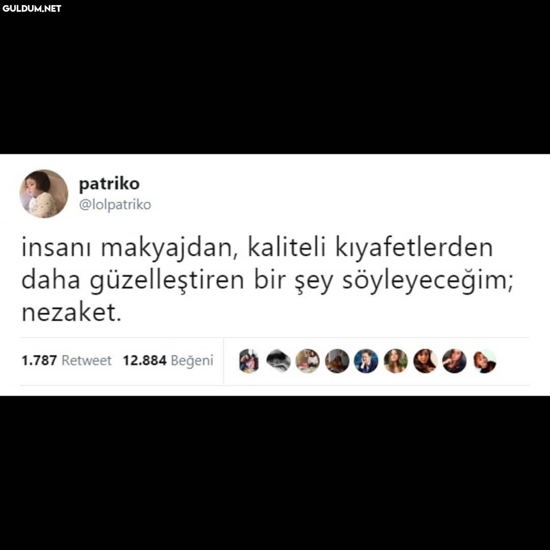
Task: Select the seventh liker avatar with dark wavy hair
Action: coord(425,361)
